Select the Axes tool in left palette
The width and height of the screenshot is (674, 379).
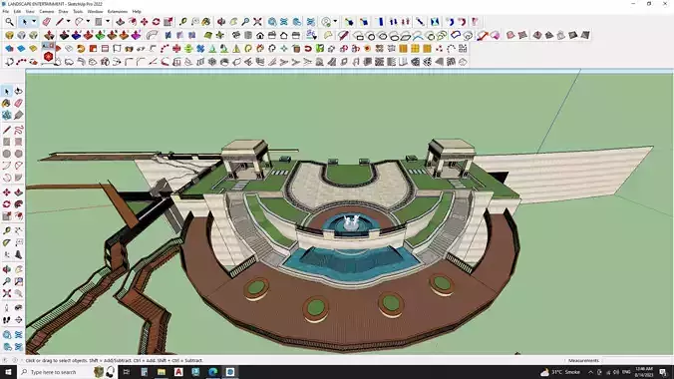[x=6, y=254]
